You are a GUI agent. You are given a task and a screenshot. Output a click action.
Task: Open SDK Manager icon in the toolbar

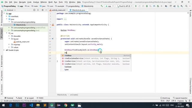182,6
